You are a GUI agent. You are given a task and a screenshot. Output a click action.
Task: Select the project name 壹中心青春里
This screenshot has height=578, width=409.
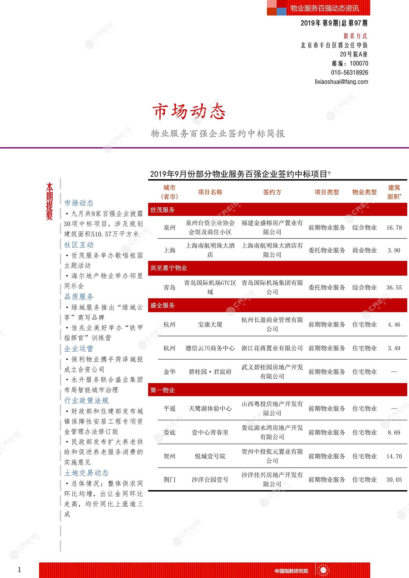pos(210,432)
